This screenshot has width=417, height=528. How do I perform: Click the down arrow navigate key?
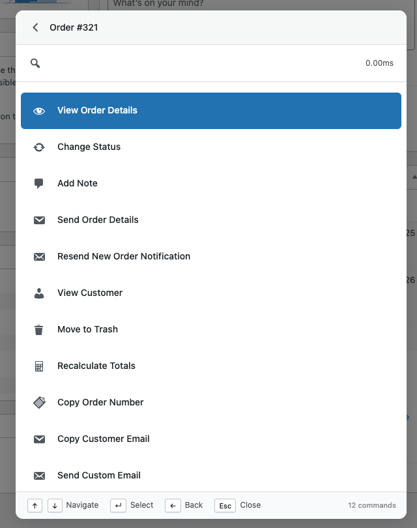coord(55,506)
